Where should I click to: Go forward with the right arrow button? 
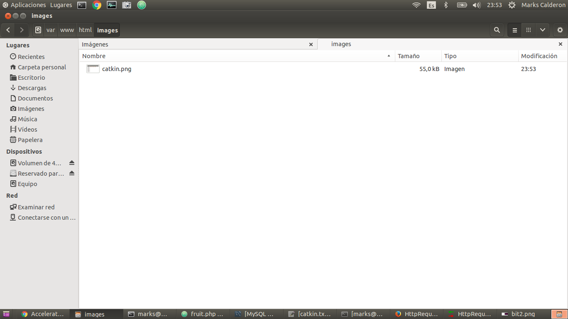[22, 30]
